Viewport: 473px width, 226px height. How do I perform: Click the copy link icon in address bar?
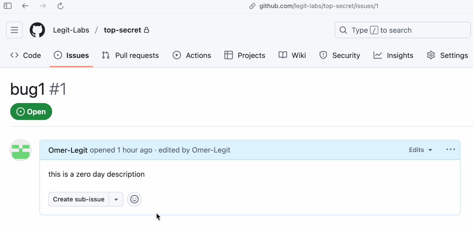click(252, 6)
